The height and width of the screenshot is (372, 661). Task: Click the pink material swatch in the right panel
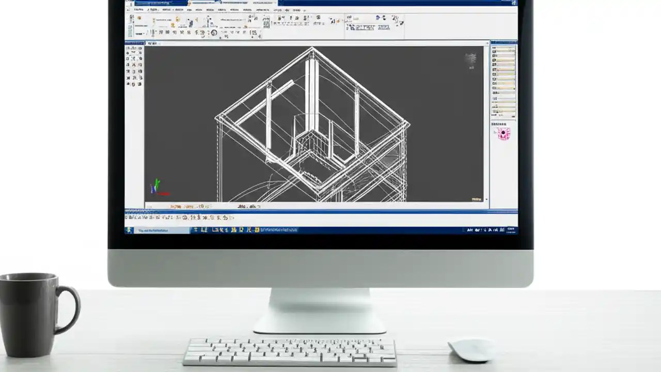pos(502,134)
